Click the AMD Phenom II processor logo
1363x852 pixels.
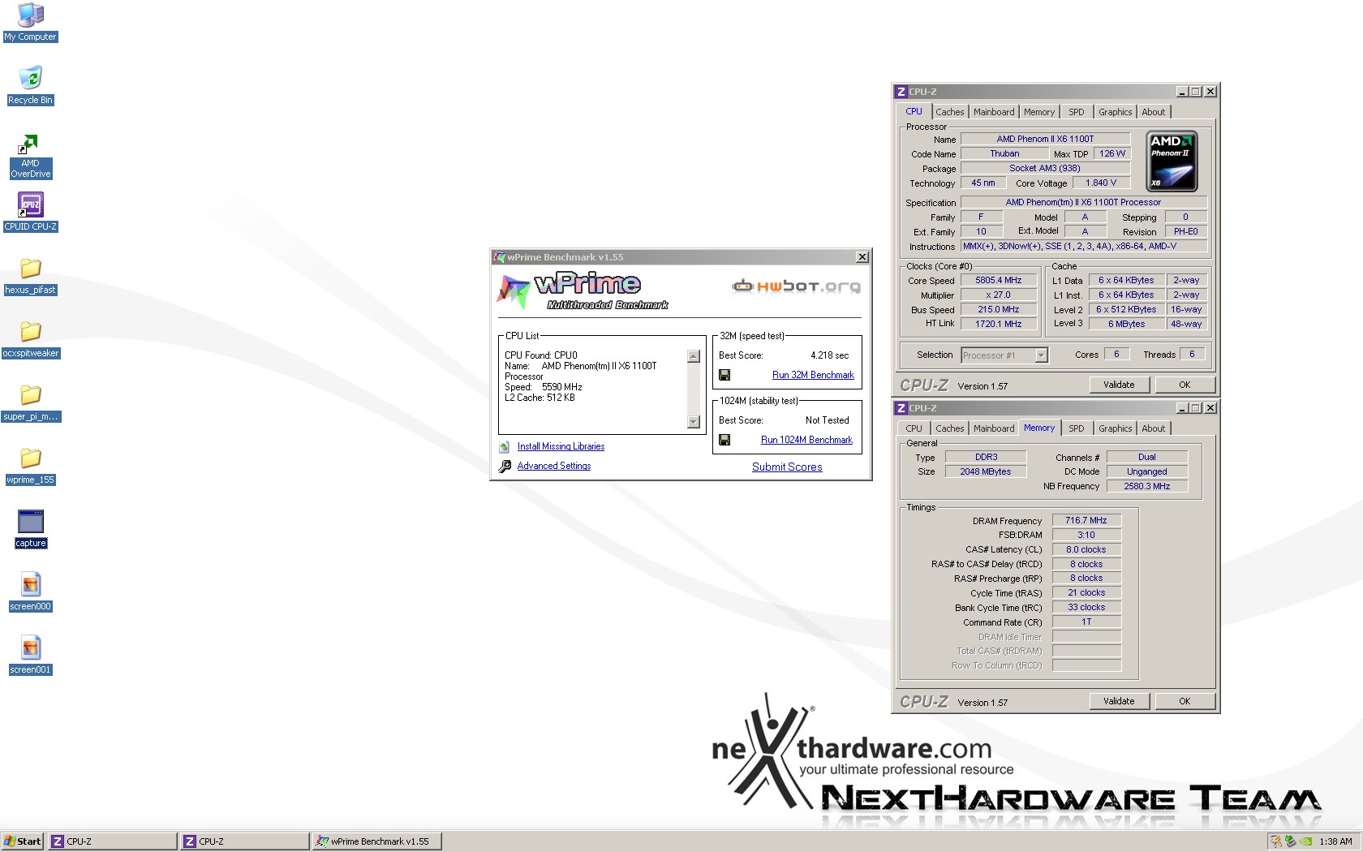(x=1172, y=162)
